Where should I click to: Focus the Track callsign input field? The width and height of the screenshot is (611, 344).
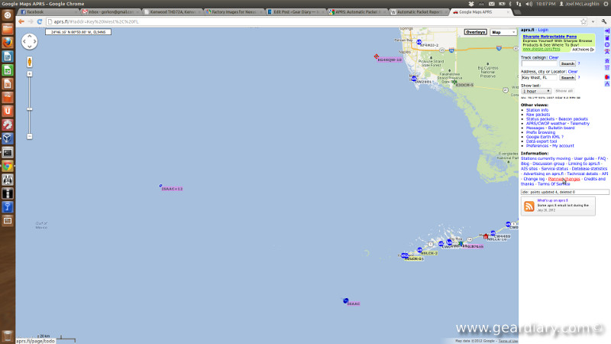click(x=540, y=63)
